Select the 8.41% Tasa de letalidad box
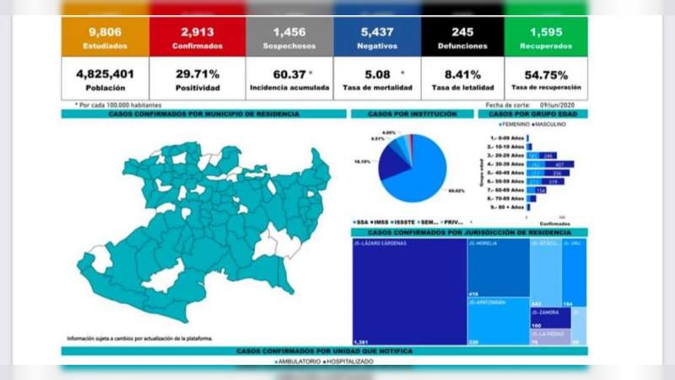Screen dimensions: 675x380 [x=462, y=79]
